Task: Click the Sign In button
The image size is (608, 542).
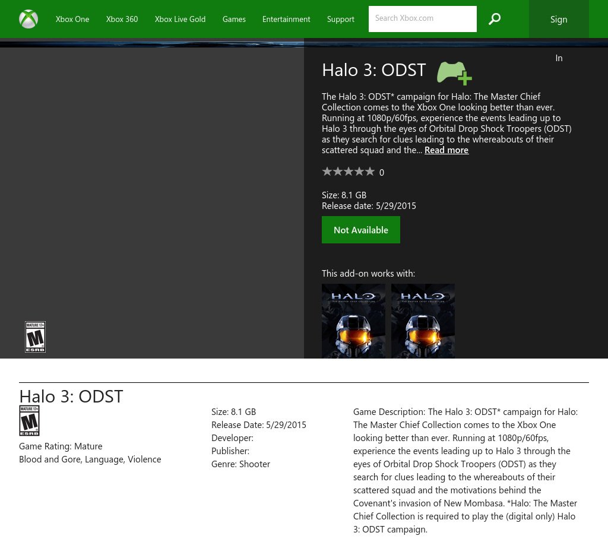Action: (x=559, y=20)
